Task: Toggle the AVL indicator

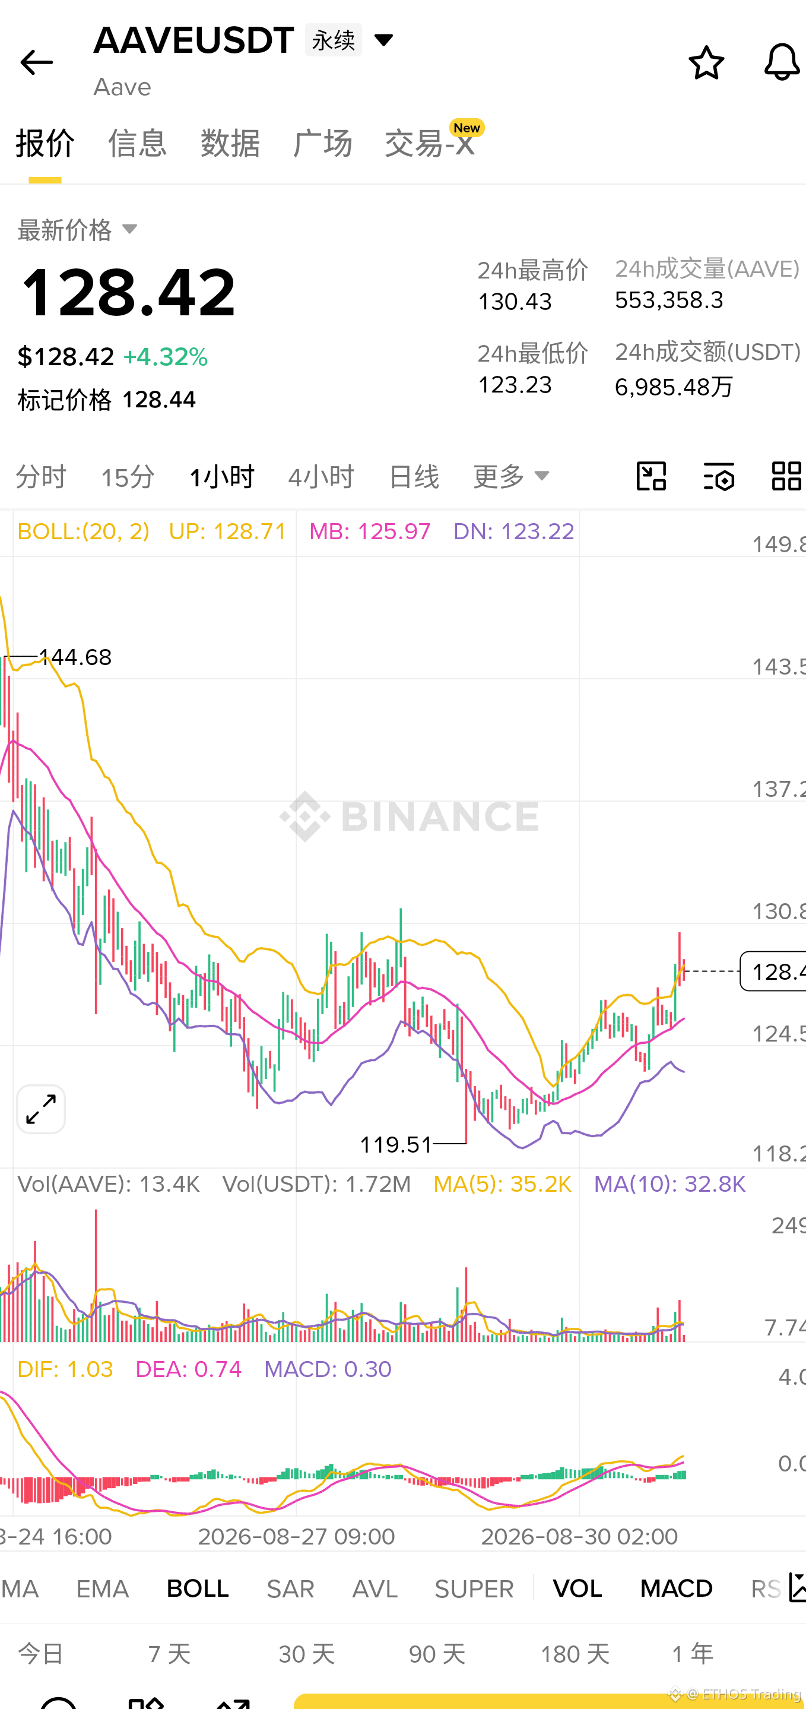Action: pyautogui.click(x=375, y=1588)
